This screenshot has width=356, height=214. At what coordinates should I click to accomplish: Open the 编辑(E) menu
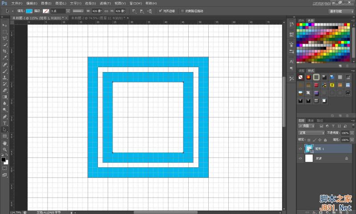(x=32, y=3)
